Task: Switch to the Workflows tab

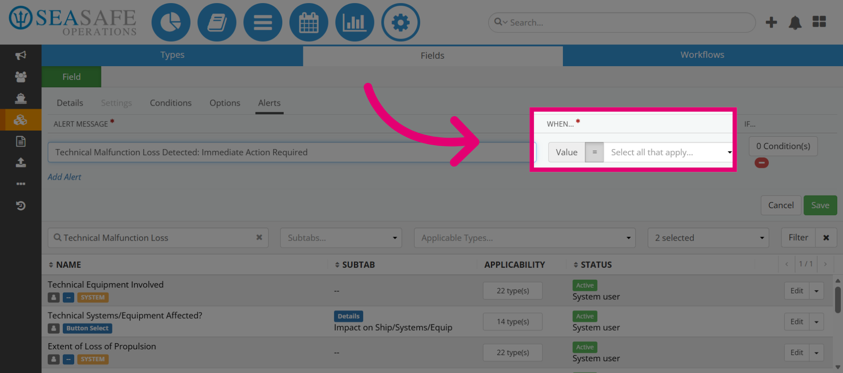Action: pyautogui.click(x=702, y=55)
